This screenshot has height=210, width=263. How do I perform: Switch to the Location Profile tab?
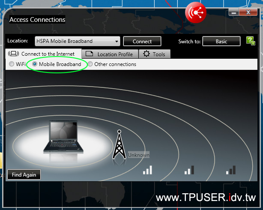pos(110,54)
